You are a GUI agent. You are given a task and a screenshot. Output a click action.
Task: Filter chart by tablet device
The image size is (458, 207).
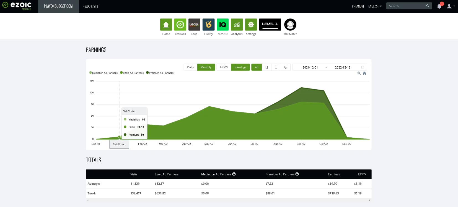(276, 67)
